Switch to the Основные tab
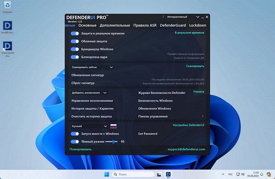This screenshot has width=275, height=179. (x=88, y=25)
